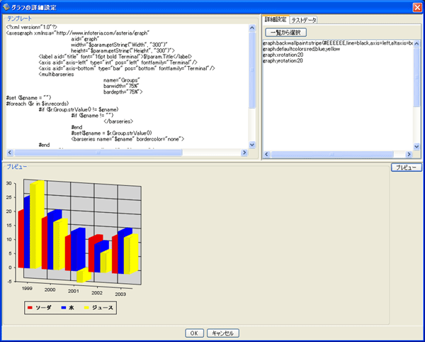Click the プレビュー button to refresh chart
The image size is (425, 342).
(405, 167)
